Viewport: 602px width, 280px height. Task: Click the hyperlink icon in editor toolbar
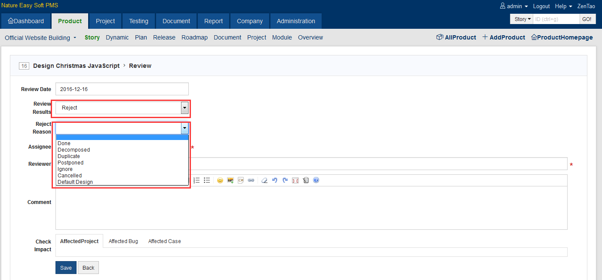click(x=251, y=180)
